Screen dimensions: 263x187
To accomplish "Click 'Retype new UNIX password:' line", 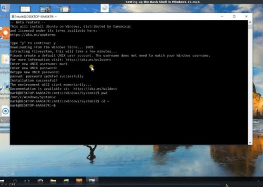I will coord(35,72).
